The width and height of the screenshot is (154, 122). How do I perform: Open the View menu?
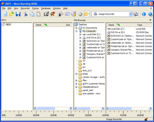(16, 8)
